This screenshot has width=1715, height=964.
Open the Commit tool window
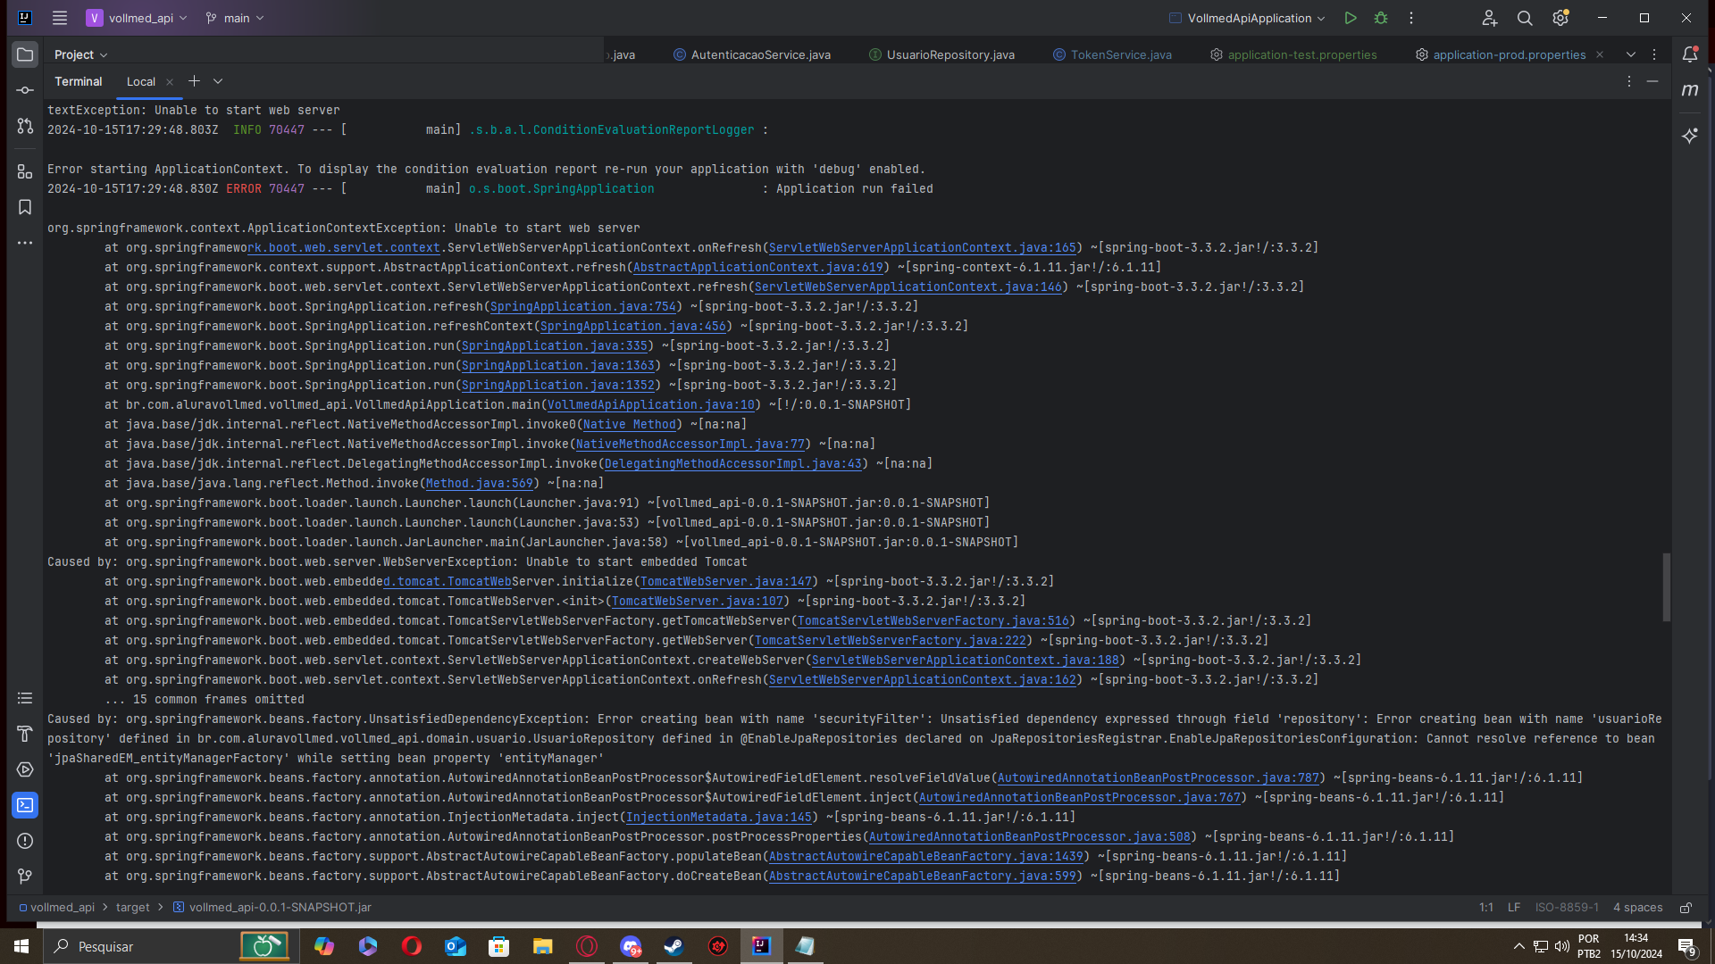click(25, 90)
